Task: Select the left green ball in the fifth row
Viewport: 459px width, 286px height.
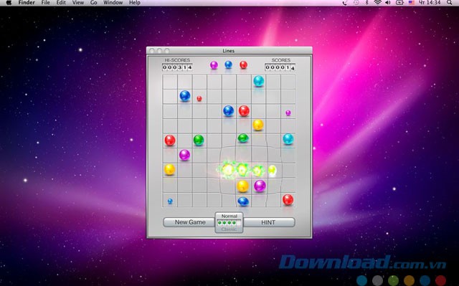Action: [199, 140]
